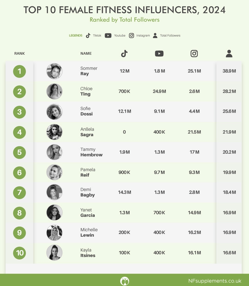Click the YouTube column header icon
This screenshot has height=286, width=249.
coord(159,54)
